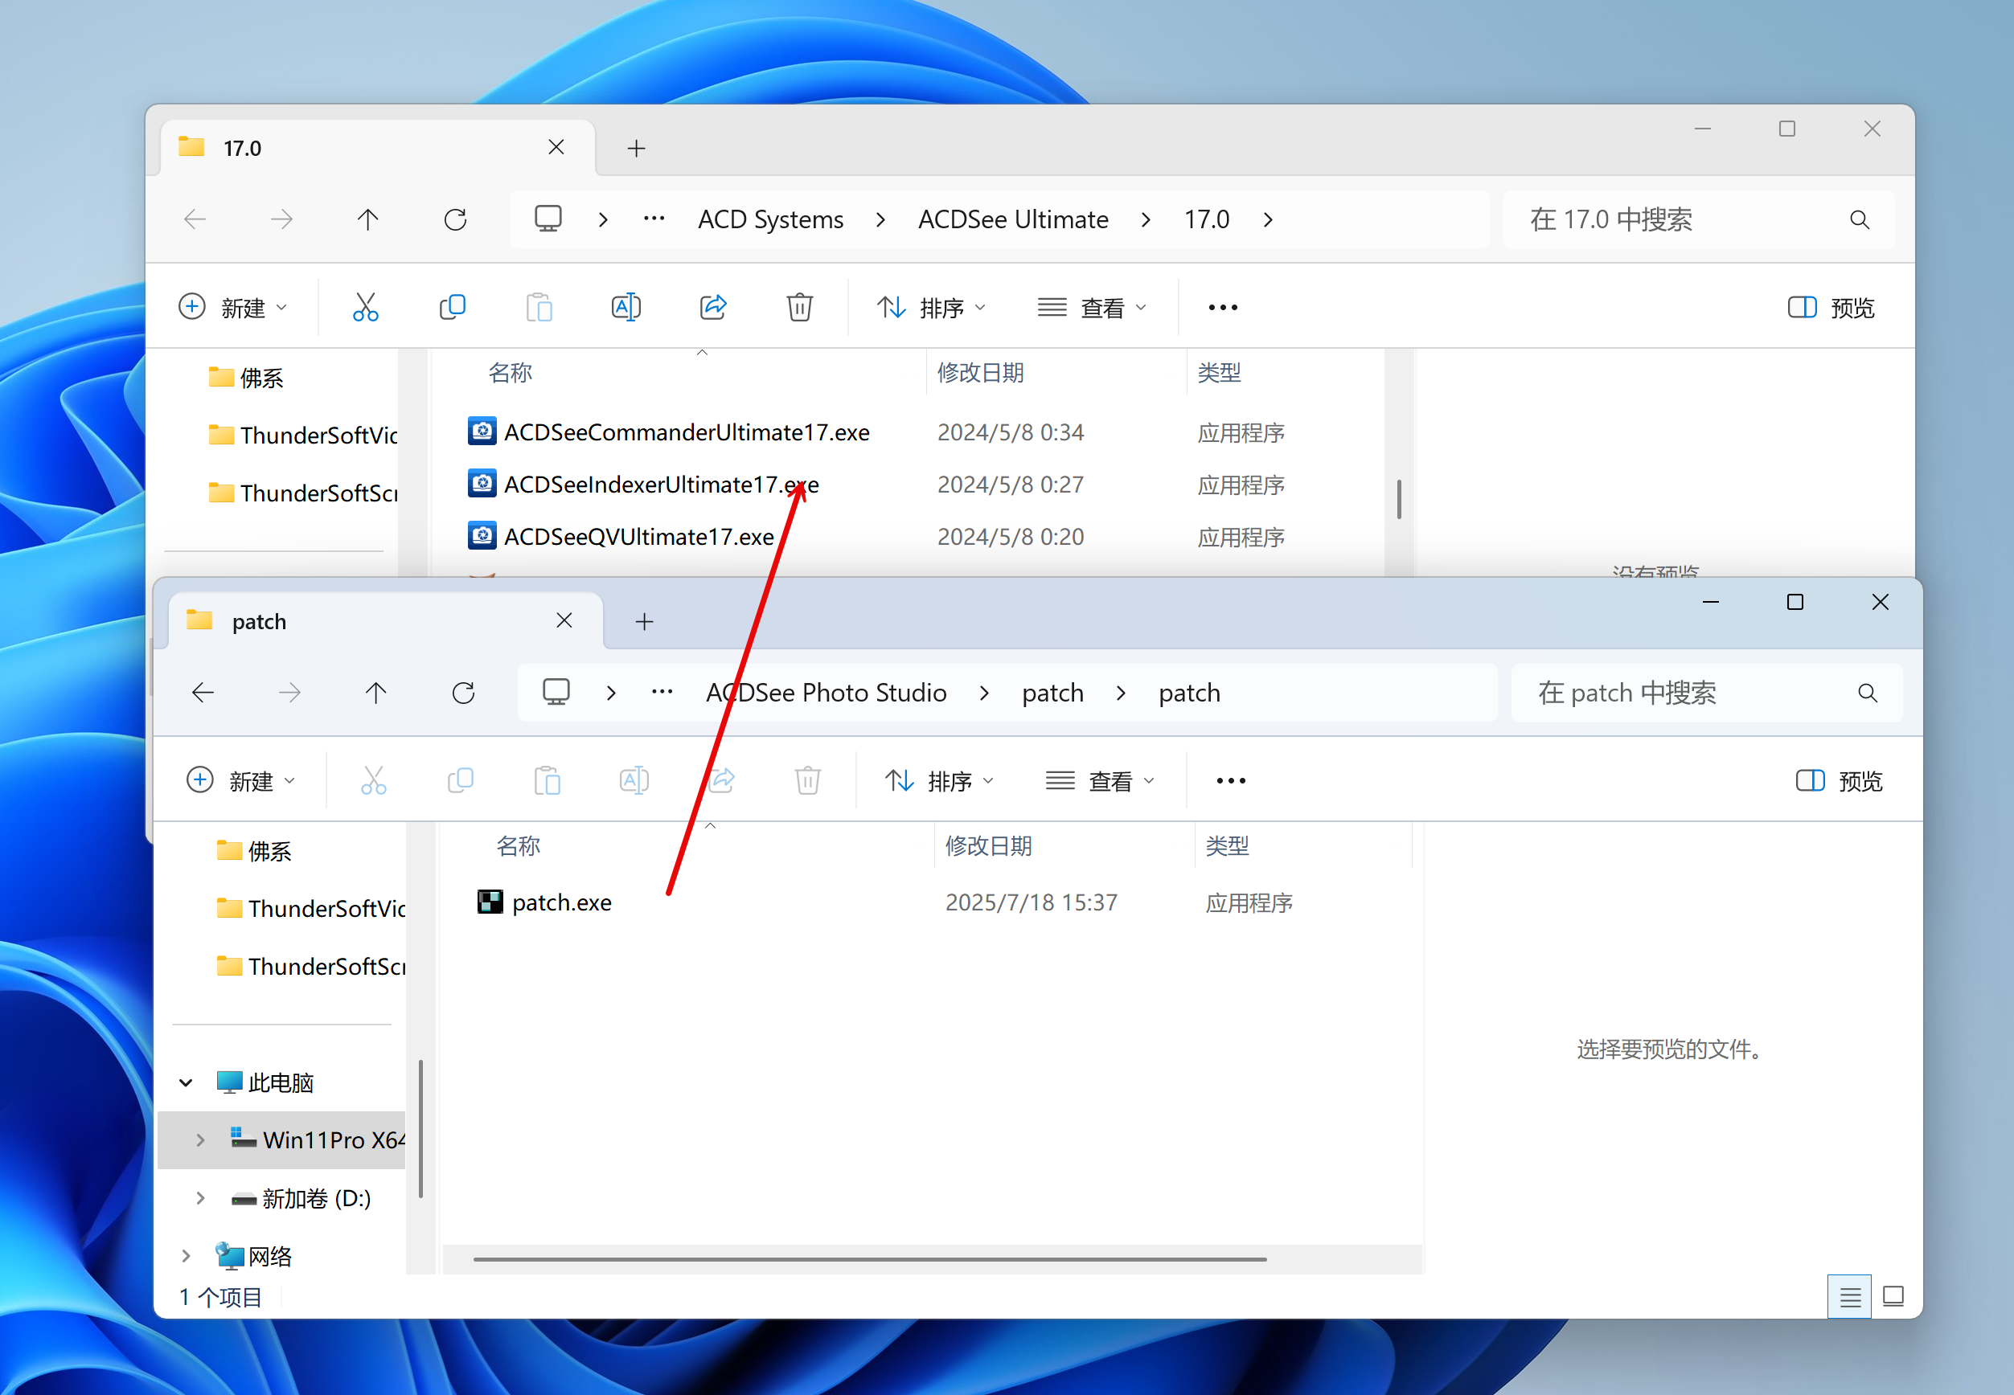2014x1395 pixels.
Task: Click the Delete trash icon in 17.0 window
Action: 799,308
